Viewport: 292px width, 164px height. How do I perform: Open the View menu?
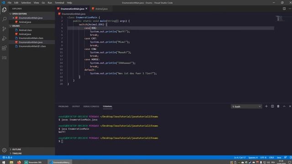tap(36, 3)
